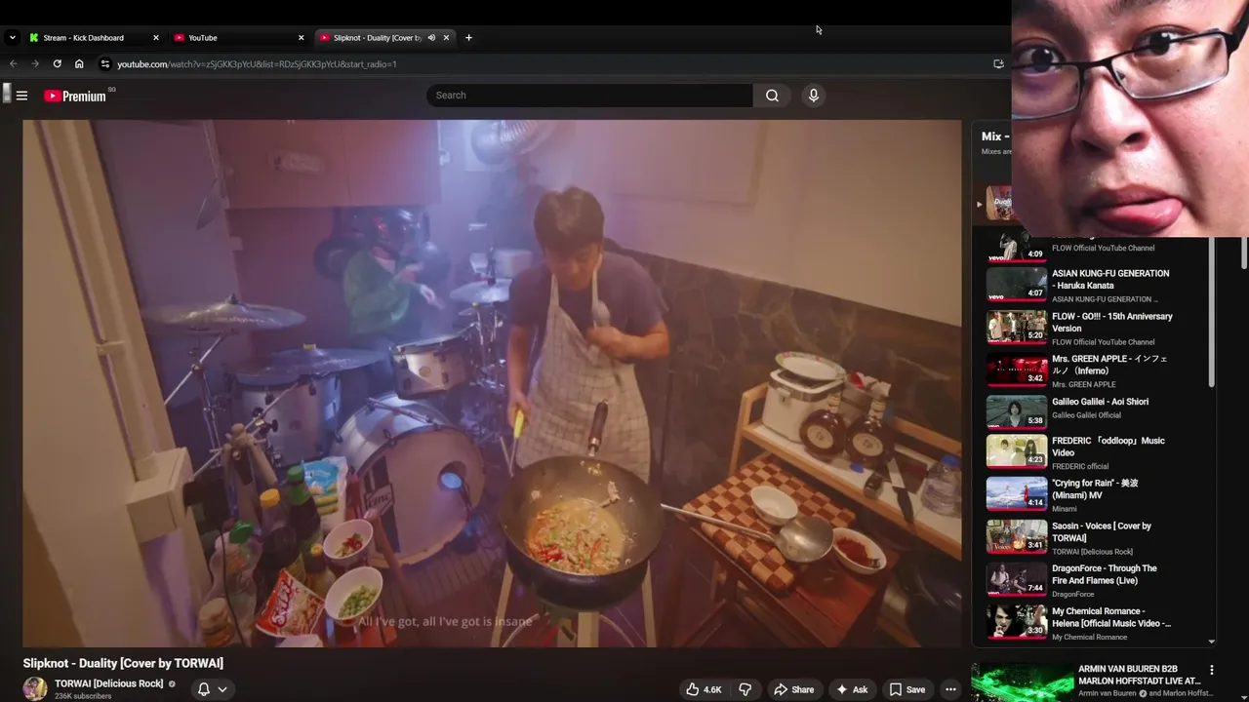Click FLOW Official YouTube Channel under GO!!!
The width and height of the screenshot is (1249, 702).
tap(1103, 342)
